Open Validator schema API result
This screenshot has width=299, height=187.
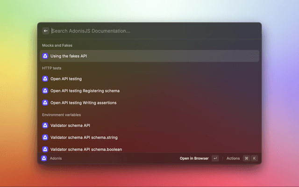70,125
